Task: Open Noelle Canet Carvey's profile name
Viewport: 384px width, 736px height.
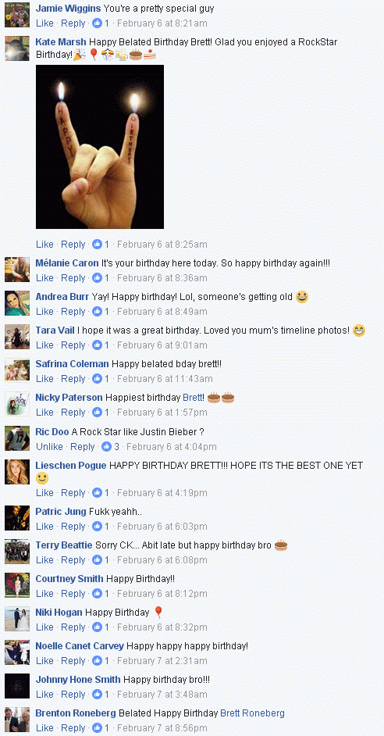Action: click(x=80, y=646)
